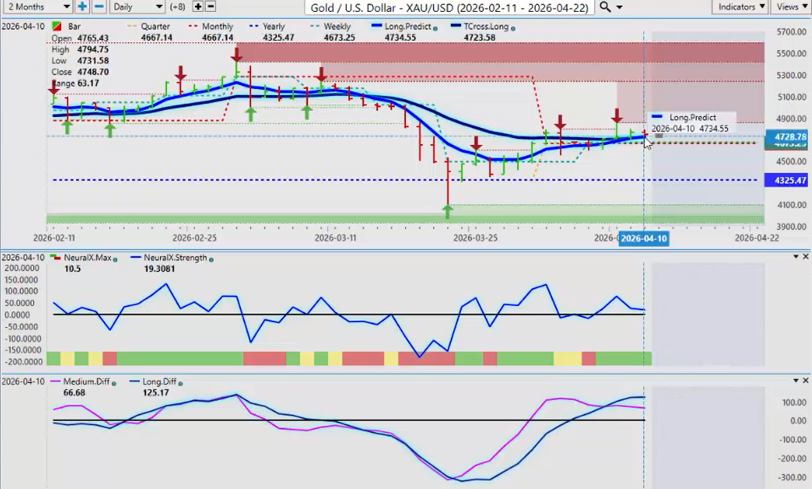
Task: Click the highlighted 2026-04-10 date marker
Action: [x=643, y=239]
